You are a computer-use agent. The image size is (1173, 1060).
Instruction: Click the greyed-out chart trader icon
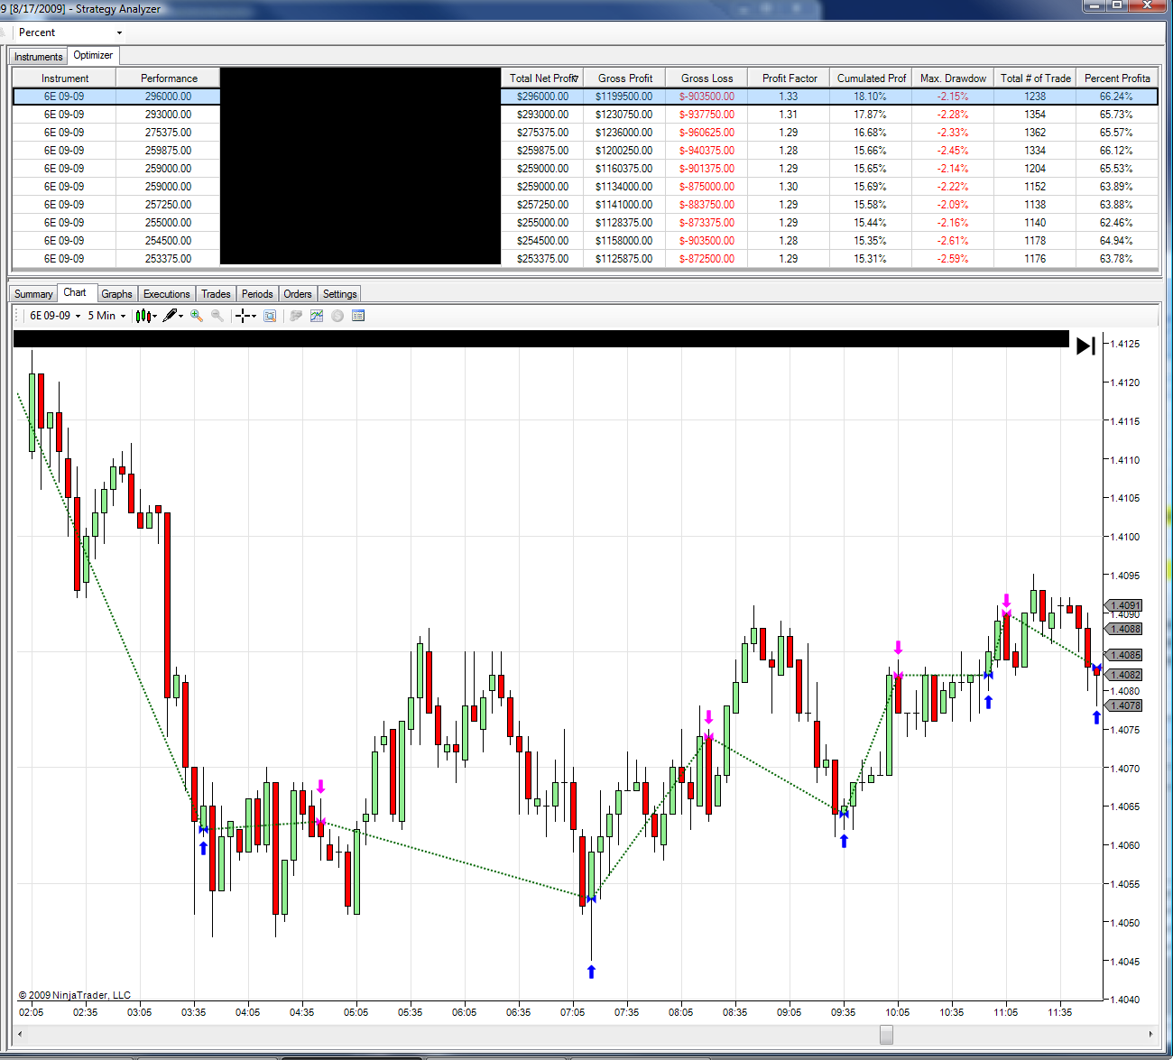[x=295, y=316]
